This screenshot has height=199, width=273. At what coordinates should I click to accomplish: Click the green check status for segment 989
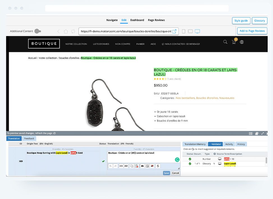pyautogui.click(x=104, y=161)
